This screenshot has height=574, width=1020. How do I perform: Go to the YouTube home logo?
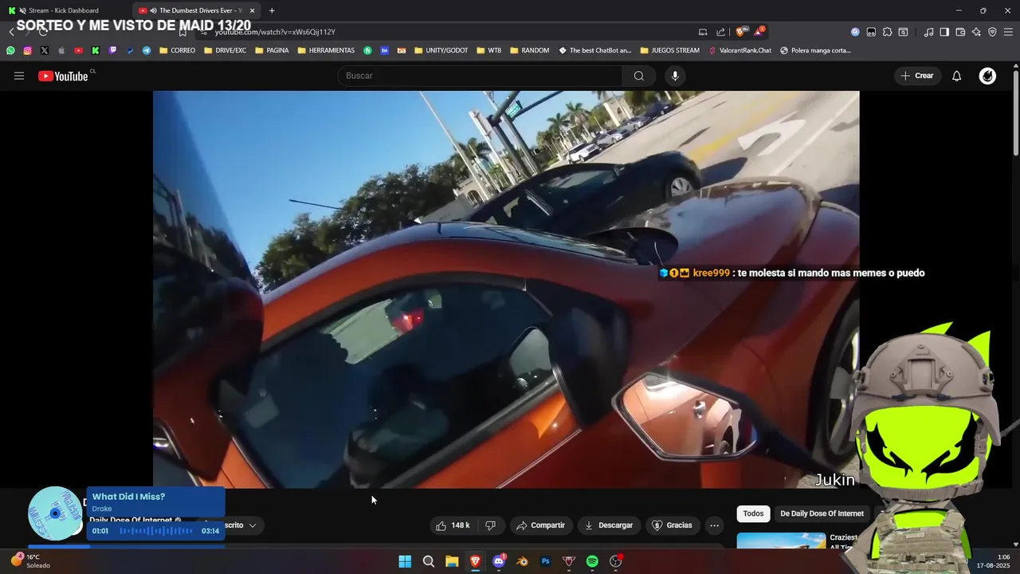coord(63,76)
